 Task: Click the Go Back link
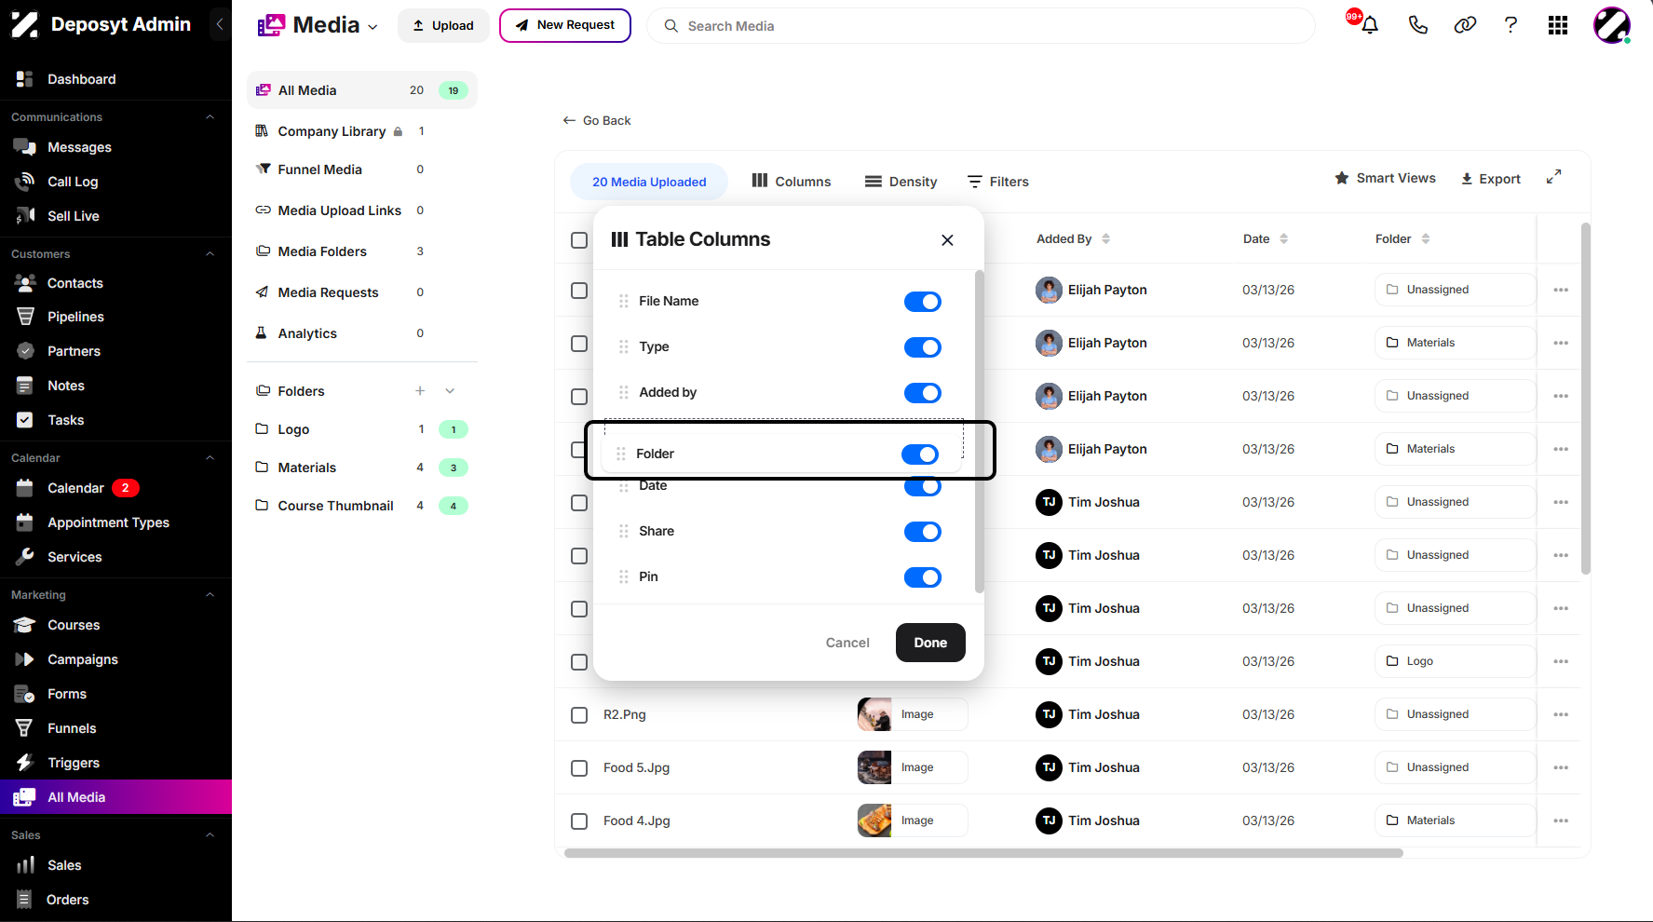pos(597,120)
